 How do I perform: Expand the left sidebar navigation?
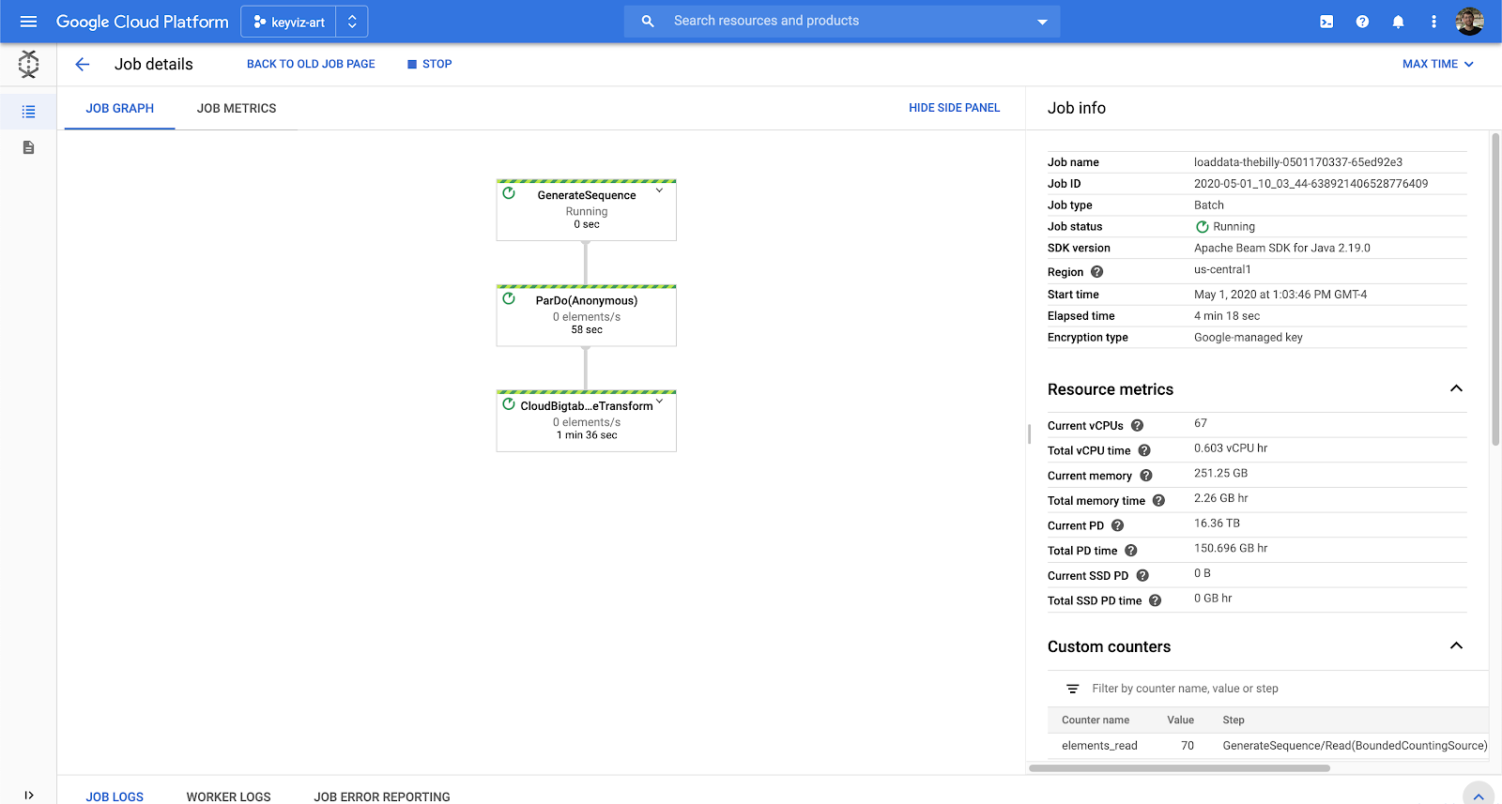pos(28,795)
